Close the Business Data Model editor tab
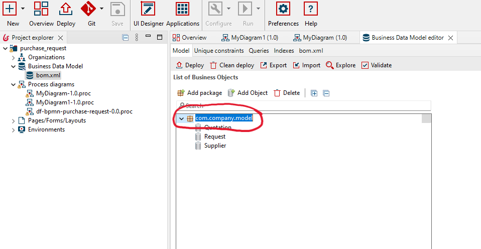 450,38
